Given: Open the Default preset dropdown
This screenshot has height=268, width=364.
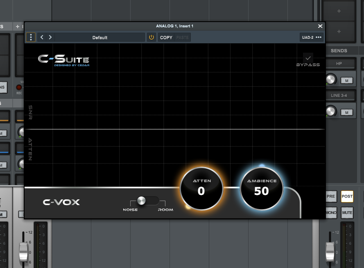Looking at the screenshot, I should [100, 37].
